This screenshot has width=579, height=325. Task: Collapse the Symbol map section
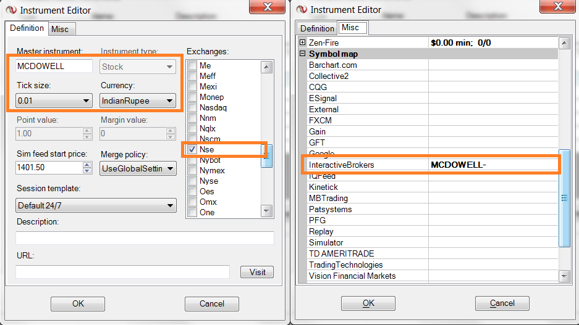[302, 54]
